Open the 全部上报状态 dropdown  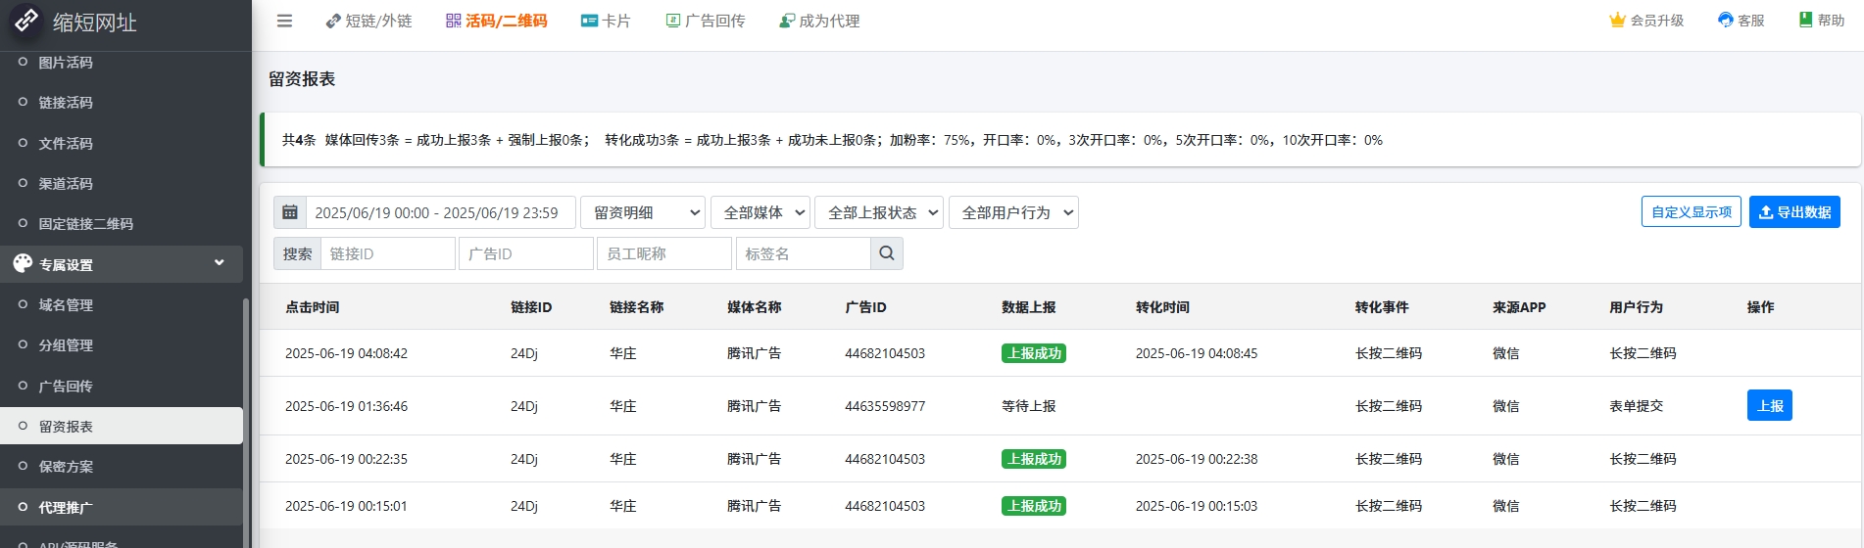(879, 212)
